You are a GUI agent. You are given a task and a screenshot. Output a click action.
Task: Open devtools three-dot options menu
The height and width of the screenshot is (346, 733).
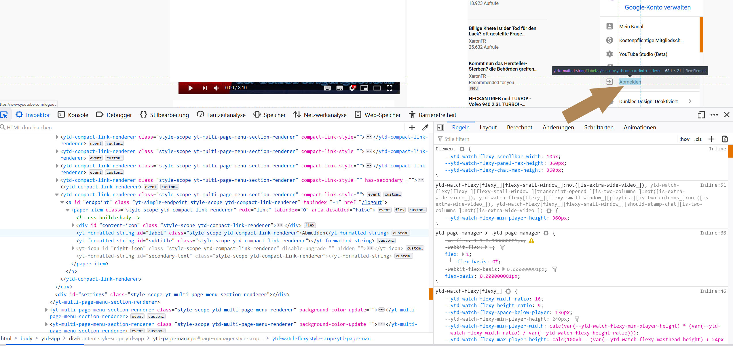(x=714, y=115)
